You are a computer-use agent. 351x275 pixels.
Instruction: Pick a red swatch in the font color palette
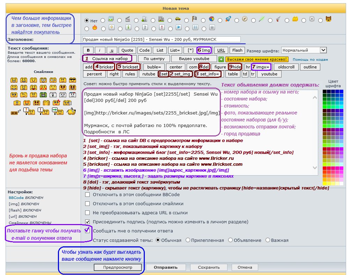tap(324, 168)
